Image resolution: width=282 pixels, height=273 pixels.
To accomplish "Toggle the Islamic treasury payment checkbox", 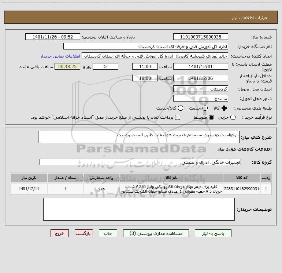I will coord(178,117).
